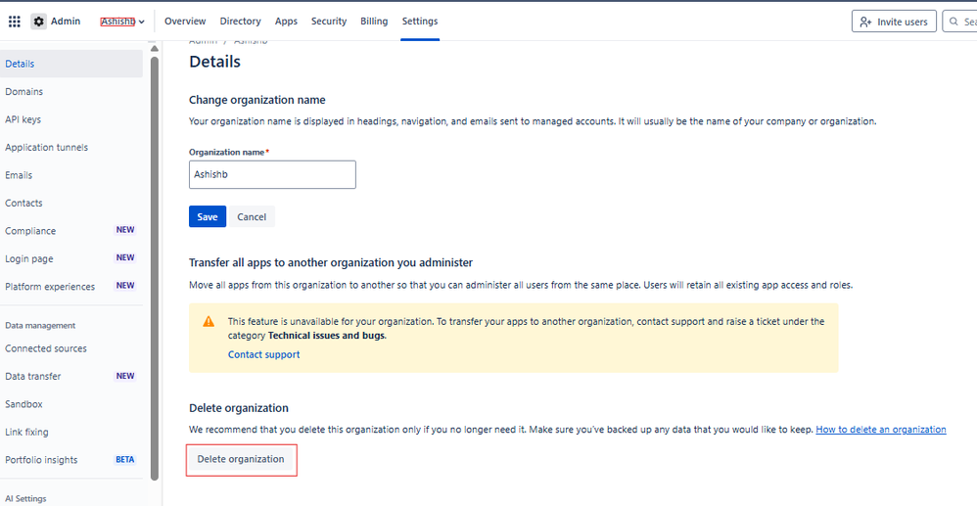Click the sidebar scrollbar up arrow
Image resolution: width=977 pixels, height=506 pixels.
click(x=155, y=49)
